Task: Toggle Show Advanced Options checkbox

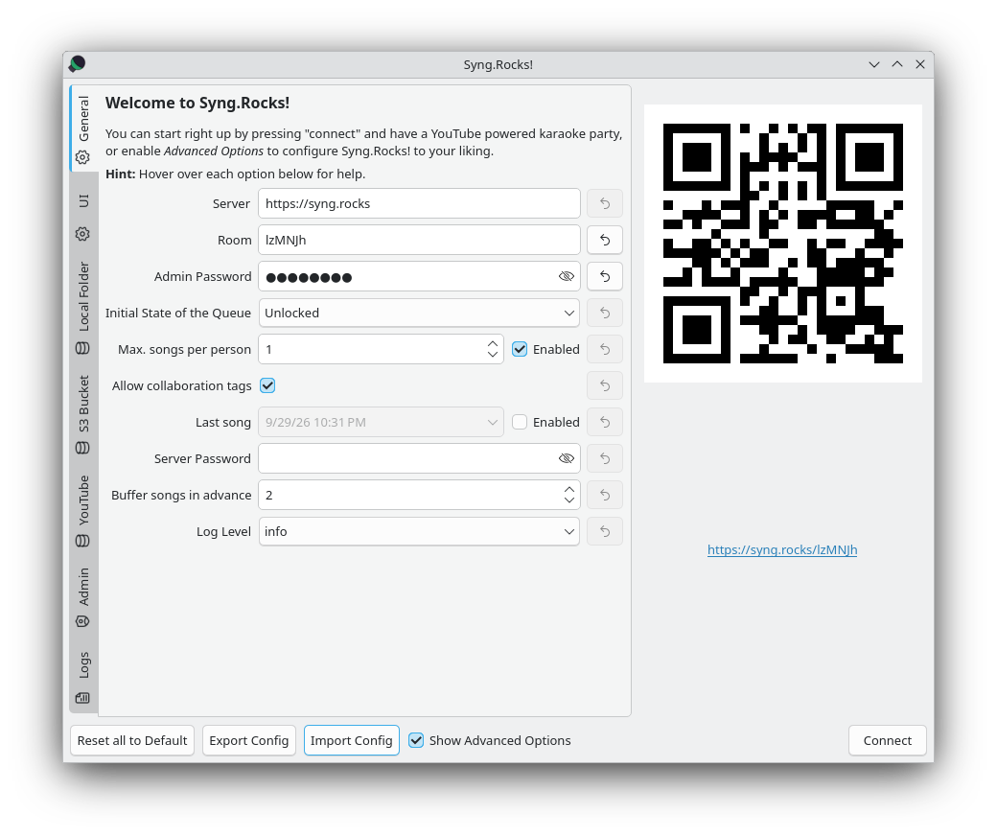Action: (x=416, y=740)
